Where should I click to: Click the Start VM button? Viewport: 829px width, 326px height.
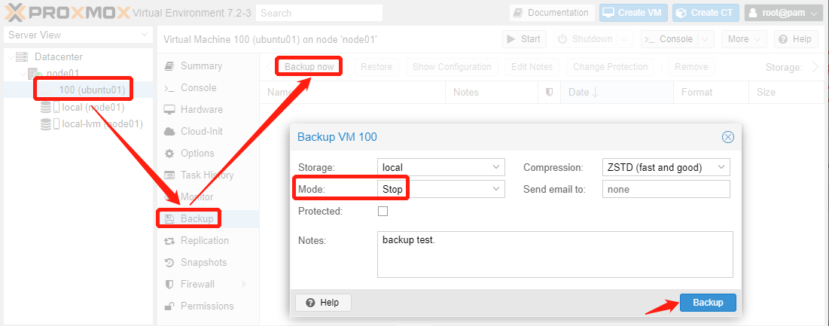[x=523, y=39]
